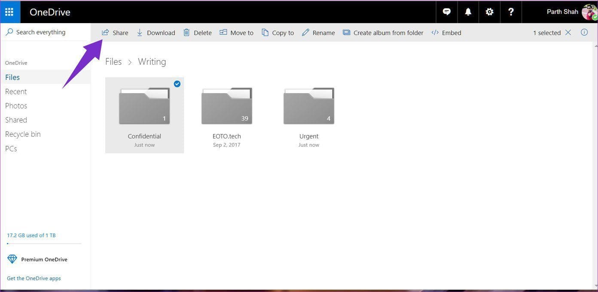Open the chat feedback icon

click(x=447, y=12)
